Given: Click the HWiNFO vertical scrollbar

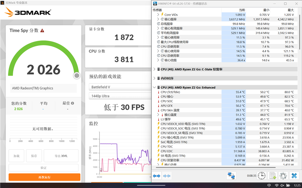Looking at the screenshot, I should pyautogui.click(x=299, y=32).
